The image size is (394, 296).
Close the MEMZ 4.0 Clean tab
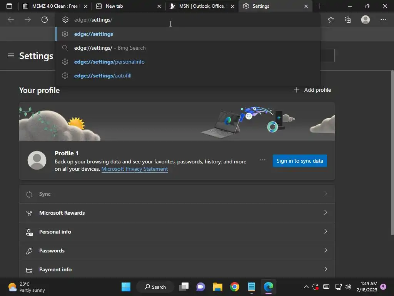click(86, 6)
